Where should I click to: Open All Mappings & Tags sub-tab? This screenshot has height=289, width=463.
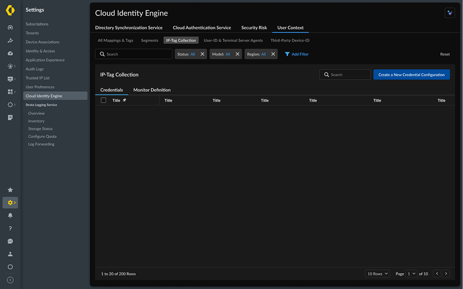pyautogui.click(x=115, y=41)
